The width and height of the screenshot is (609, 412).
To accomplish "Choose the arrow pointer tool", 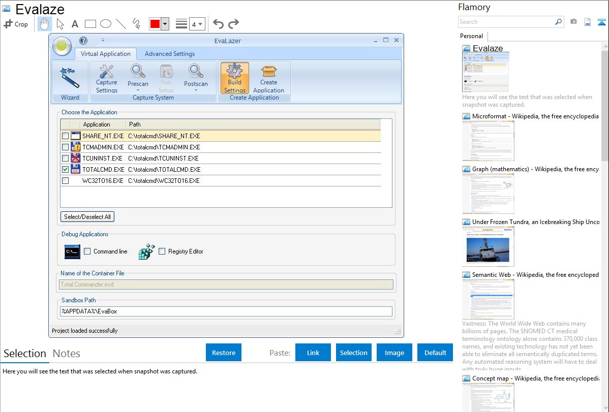I will pos(60,24).
